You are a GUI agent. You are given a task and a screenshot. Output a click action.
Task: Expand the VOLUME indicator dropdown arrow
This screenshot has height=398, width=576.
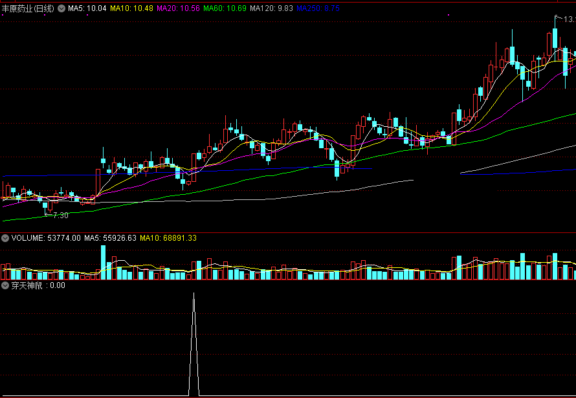pyautogui.click(x=5, y=238)
